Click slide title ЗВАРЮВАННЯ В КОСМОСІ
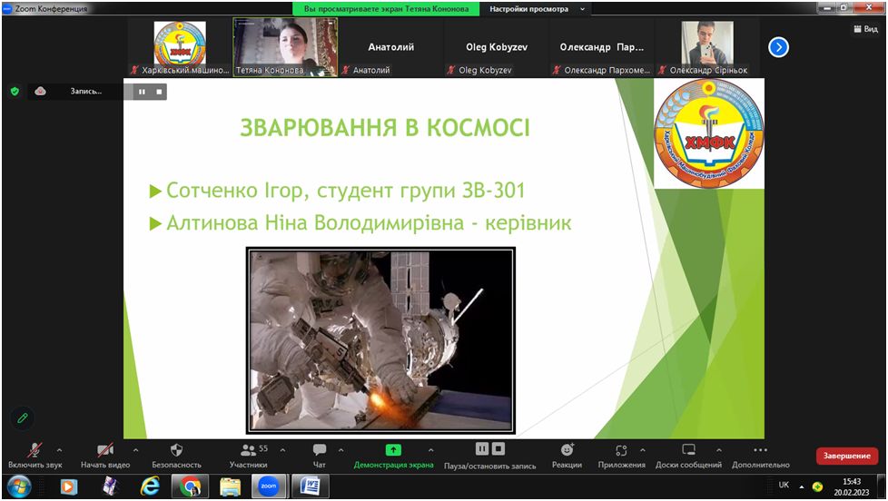 pos(385,127)
